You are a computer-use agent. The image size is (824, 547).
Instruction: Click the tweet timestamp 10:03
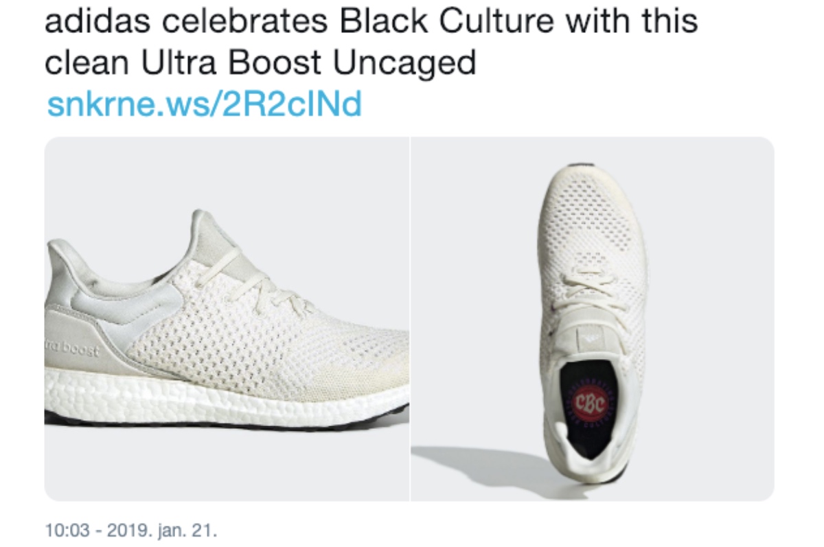pyautogui.click(x=66, y=531)
